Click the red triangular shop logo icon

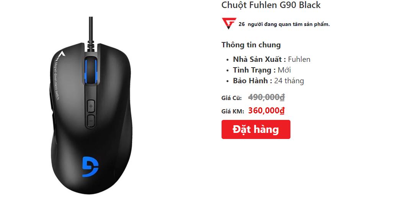click(229, 23)
